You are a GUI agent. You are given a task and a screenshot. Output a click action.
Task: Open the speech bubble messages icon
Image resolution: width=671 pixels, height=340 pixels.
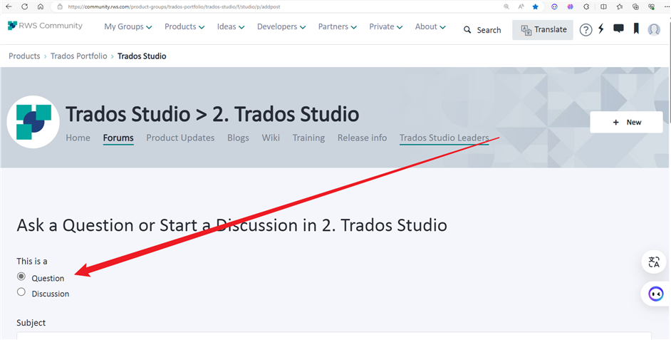(x=618, y=29)
